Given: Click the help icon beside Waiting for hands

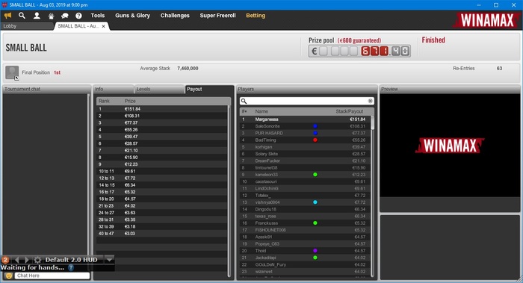Looking at the screenshot, I should (x=71, y=267).
